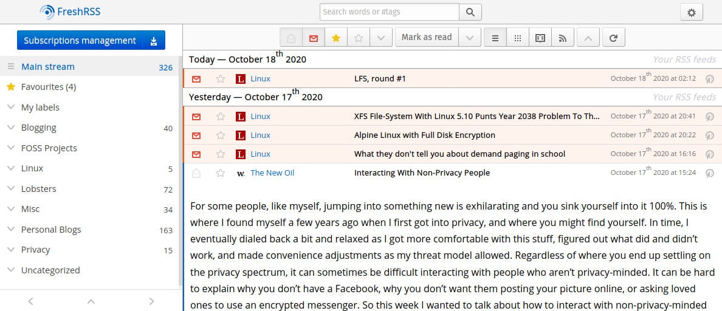Screen dimensions: 722x311
Task: Switch to global grid view
Action: point(517,38)
